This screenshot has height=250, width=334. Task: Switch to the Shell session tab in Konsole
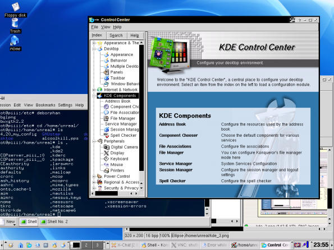pos(29,222)
